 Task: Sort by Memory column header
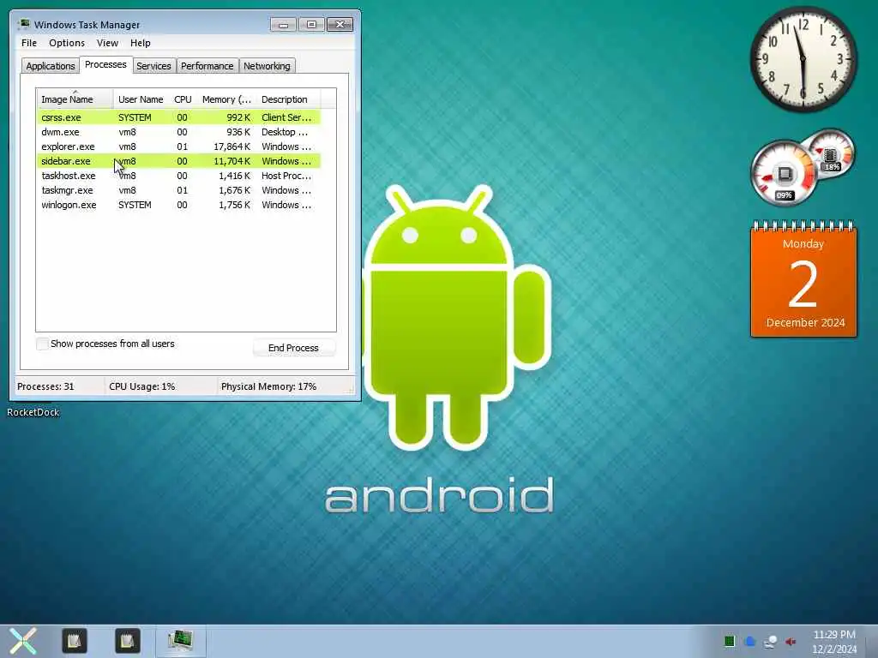226,99
